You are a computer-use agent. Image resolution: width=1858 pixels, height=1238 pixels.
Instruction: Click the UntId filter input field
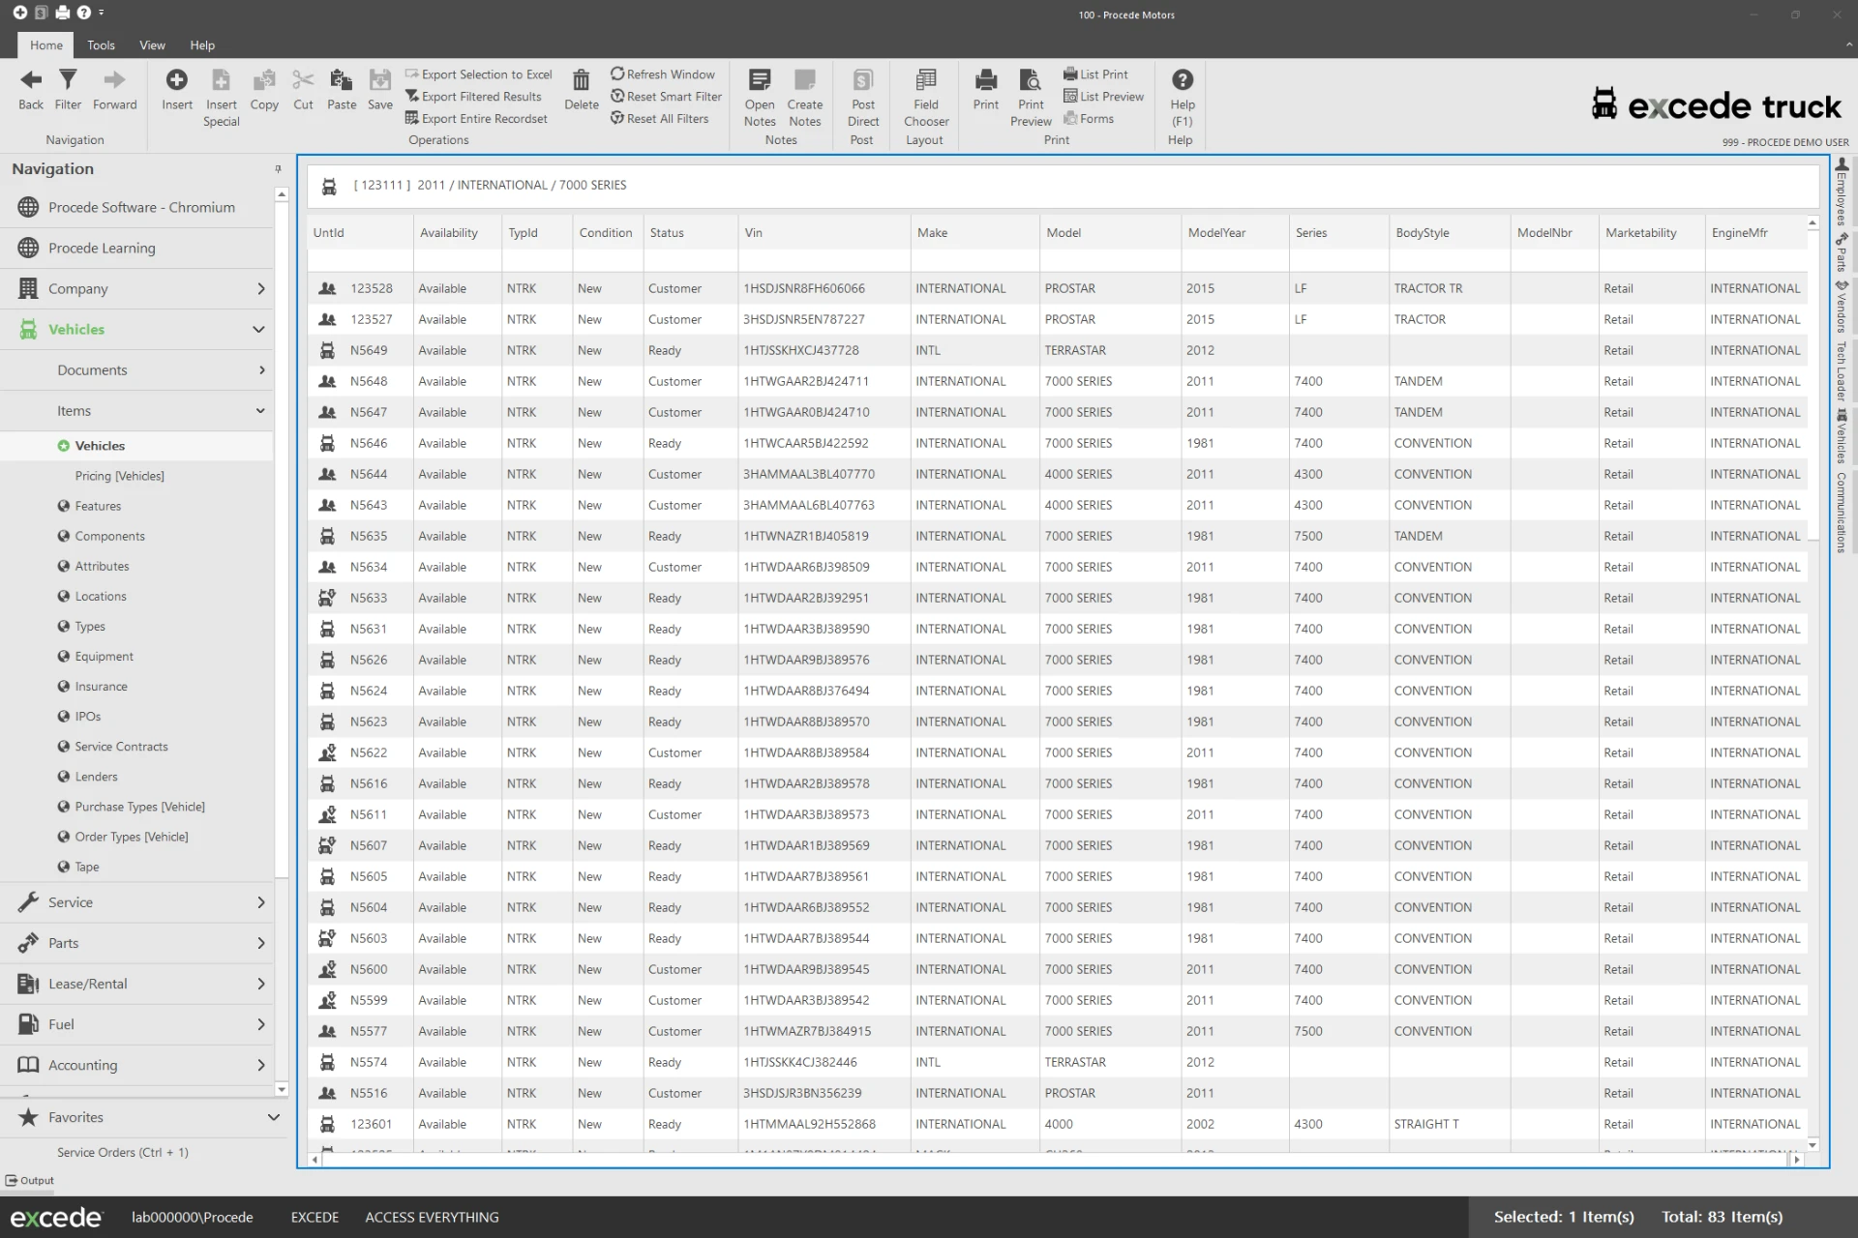(x=360, y=260)
